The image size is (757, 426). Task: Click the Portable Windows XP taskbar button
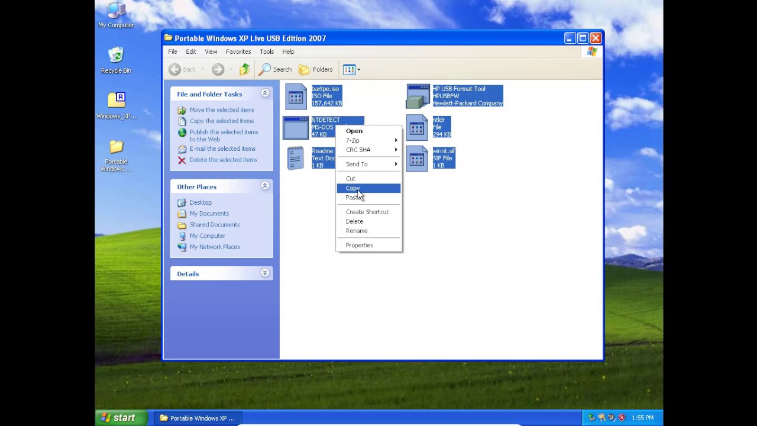tap(197, 418)
